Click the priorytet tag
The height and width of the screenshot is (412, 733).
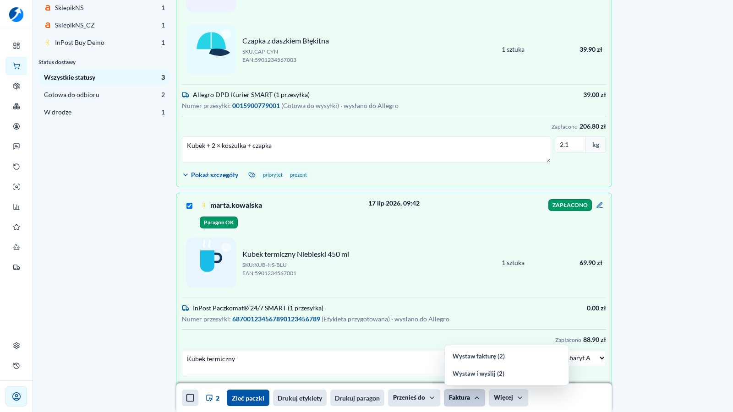tap(273, 175)
